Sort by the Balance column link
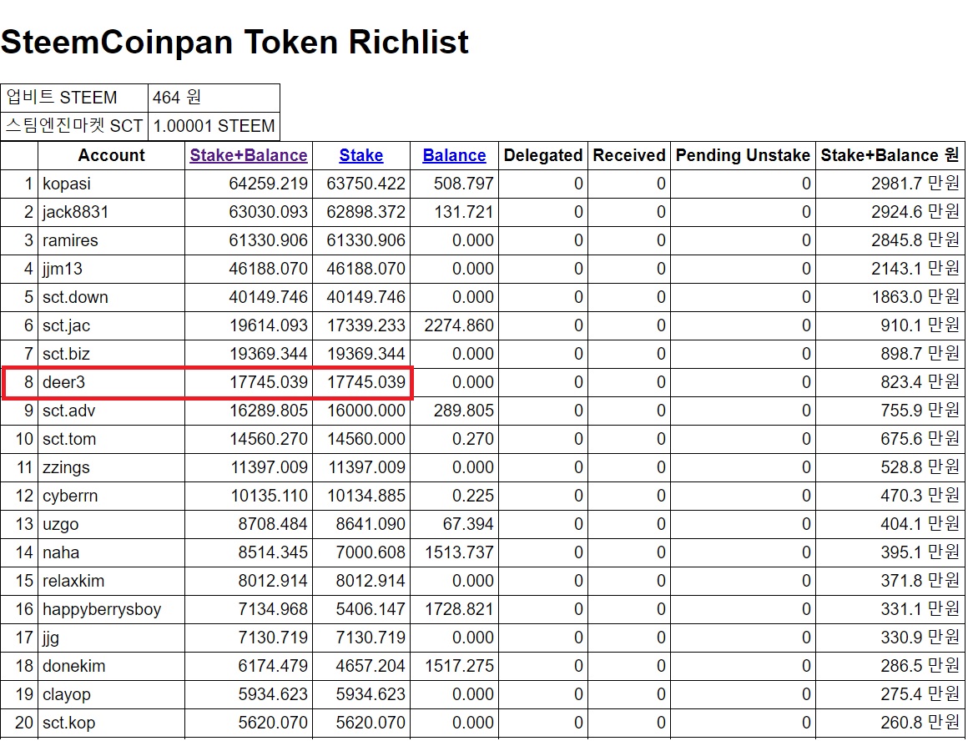Viewport: 968px width, 741px height. [454, 155]
